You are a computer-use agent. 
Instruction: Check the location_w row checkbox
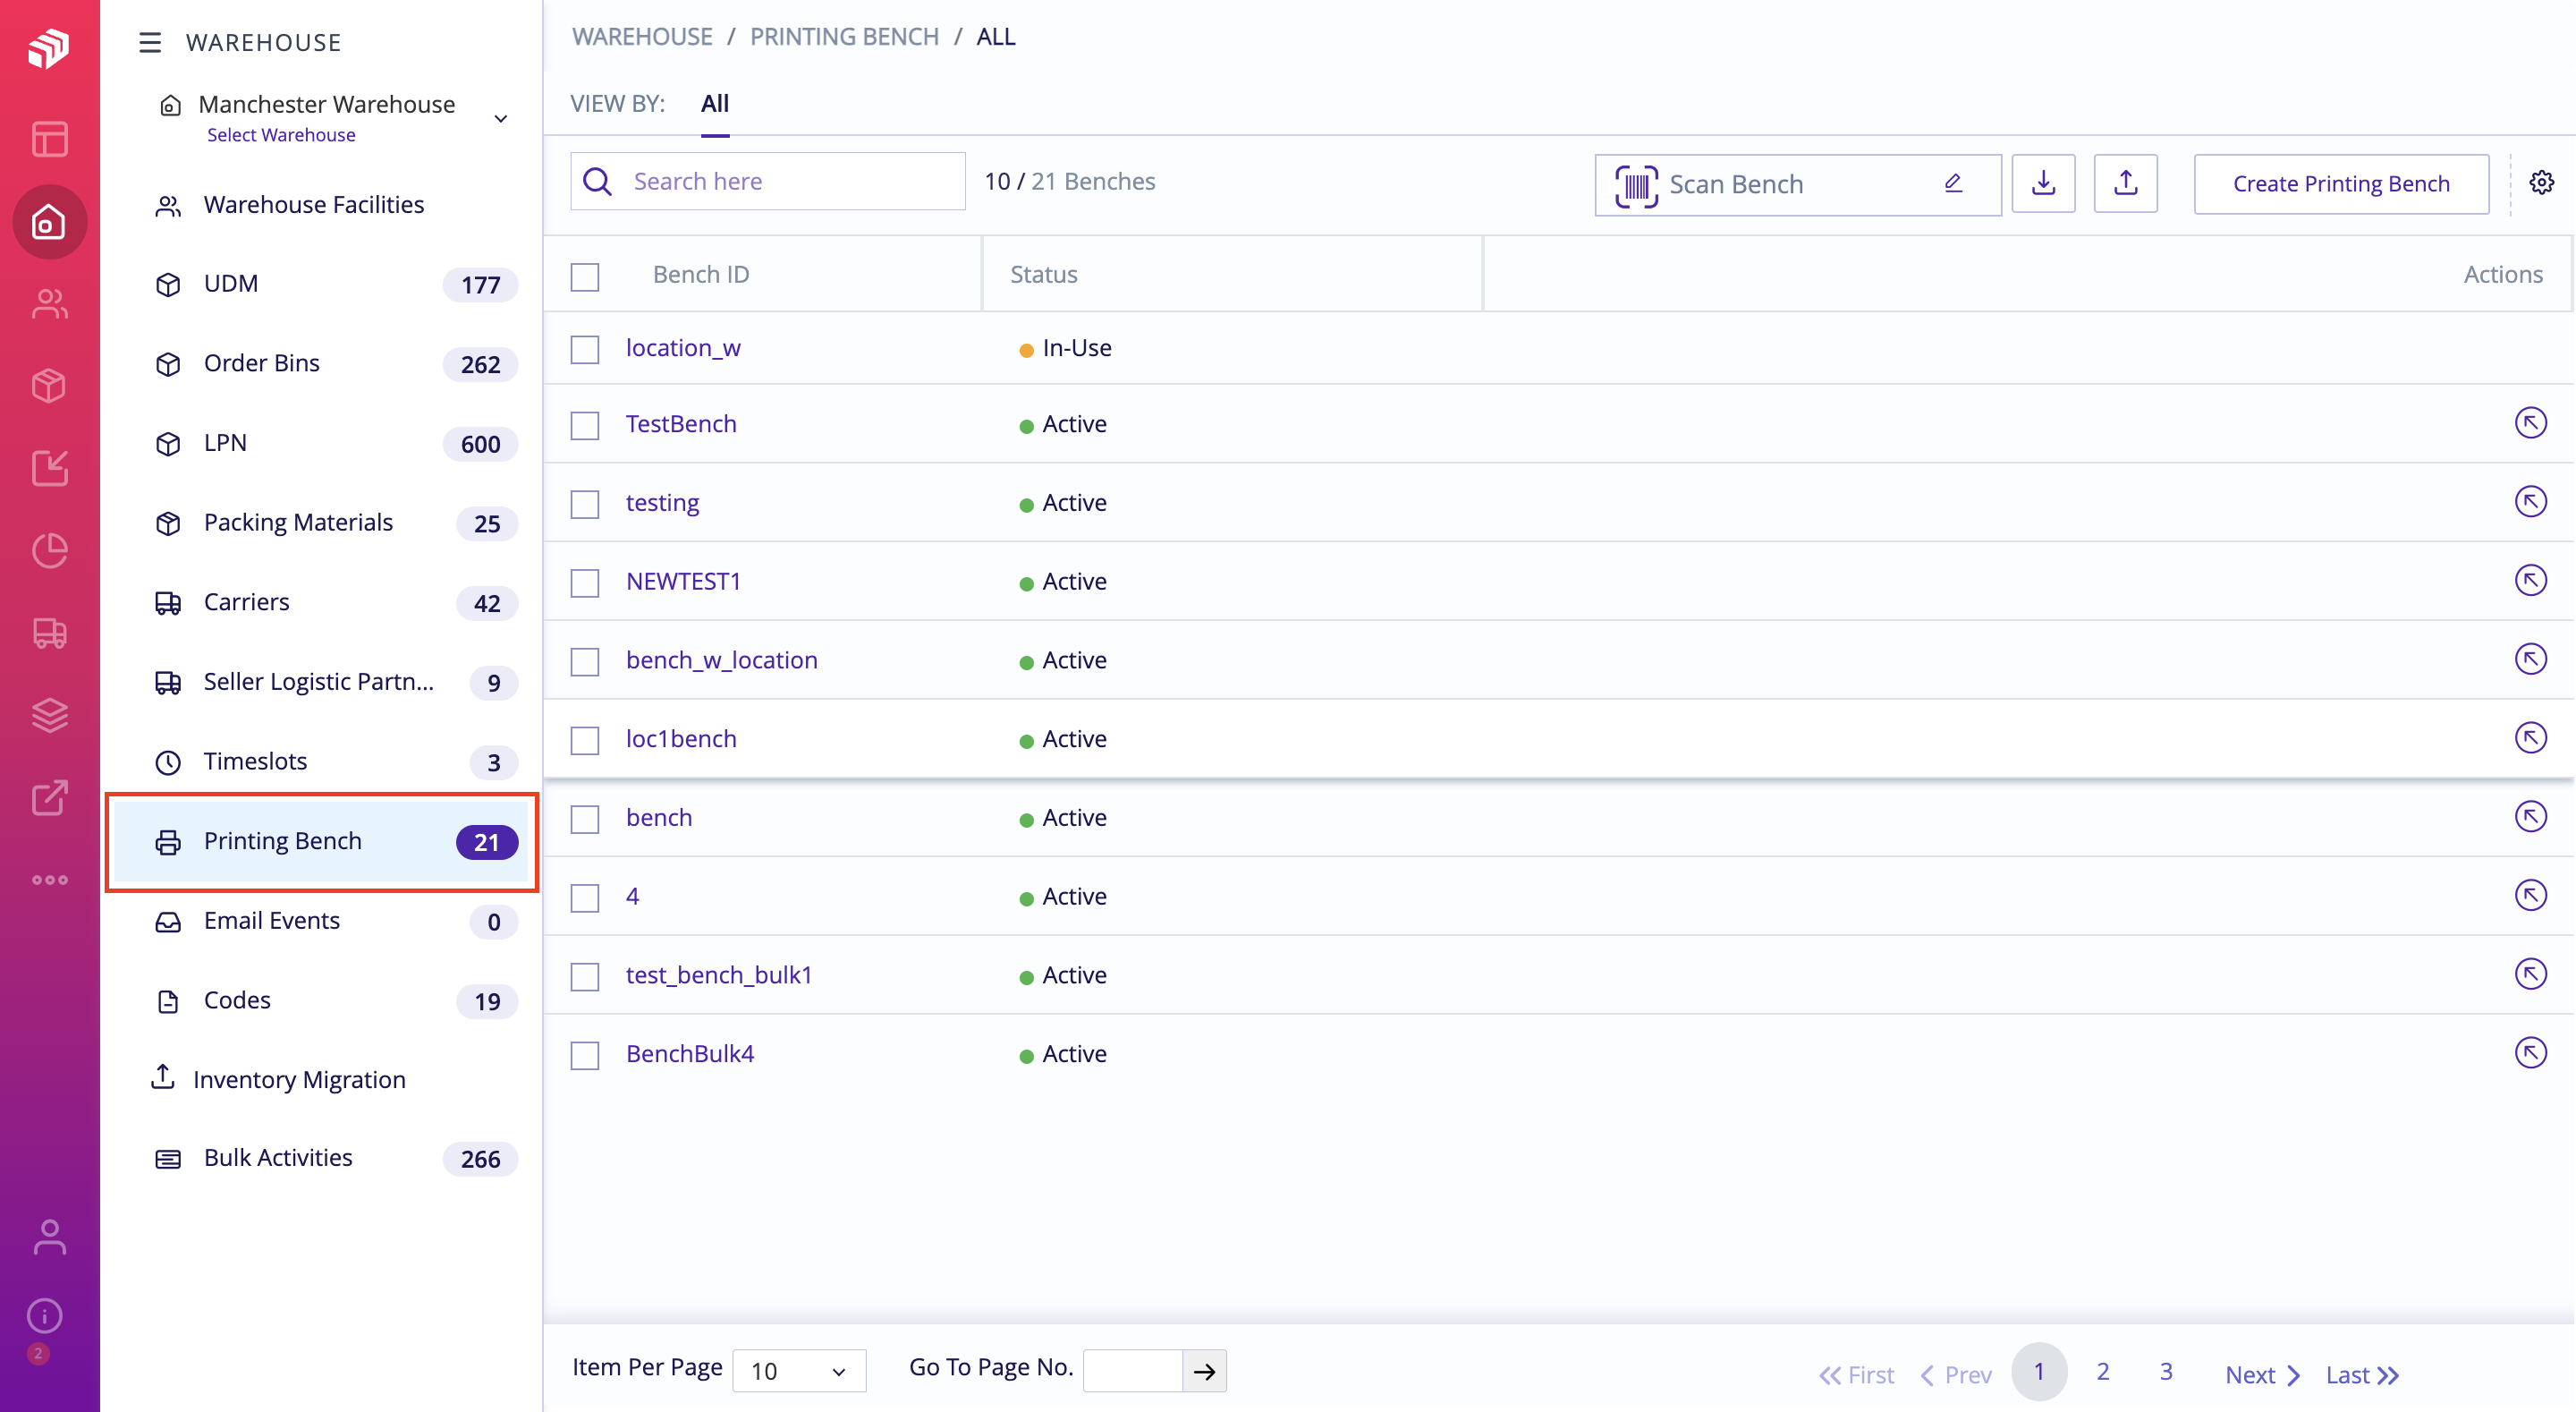(x=585, y=349)
